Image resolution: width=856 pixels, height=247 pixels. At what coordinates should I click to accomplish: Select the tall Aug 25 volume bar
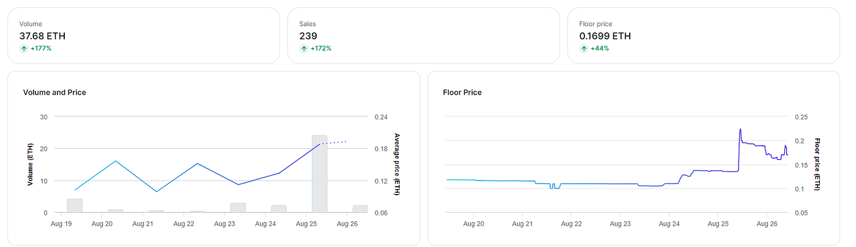319,174
